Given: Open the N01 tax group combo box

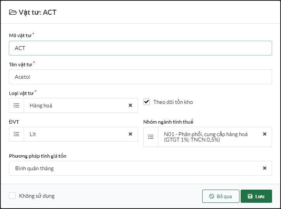Looking at the screenshot, I should pyautogui.click(x=210, y=137).
